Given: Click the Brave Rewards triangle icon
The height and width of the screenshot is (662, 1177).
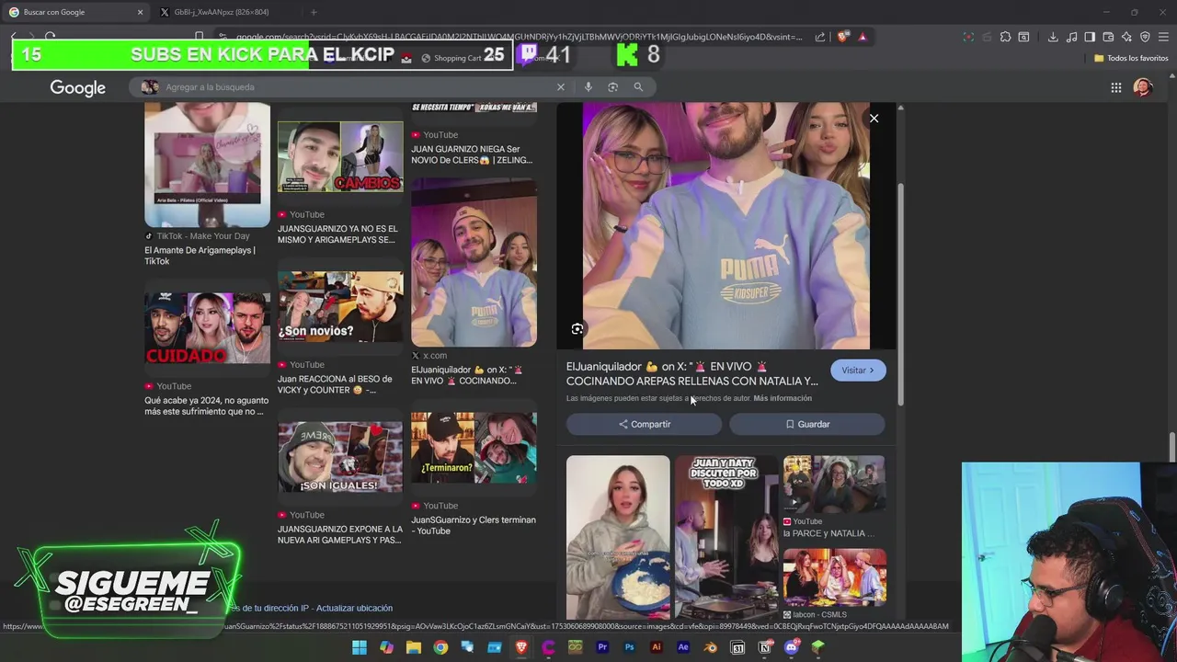Looking at the screenshot, I should 863,37.
